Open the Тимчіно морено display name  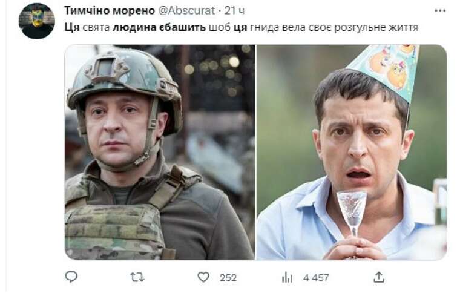[x=110, y=10]
